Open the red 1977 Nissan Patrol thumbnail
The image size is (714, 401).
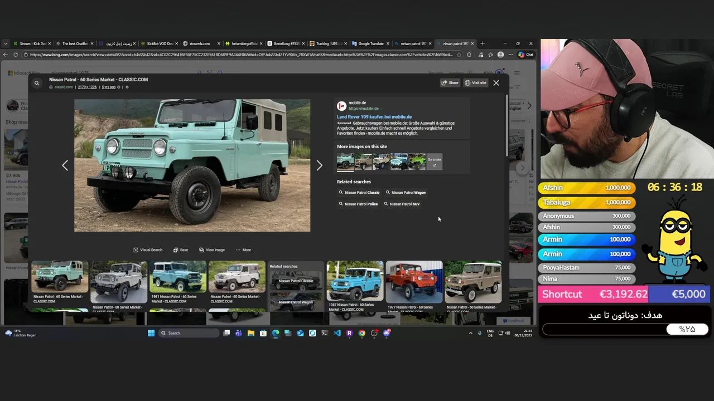[414, 281]
